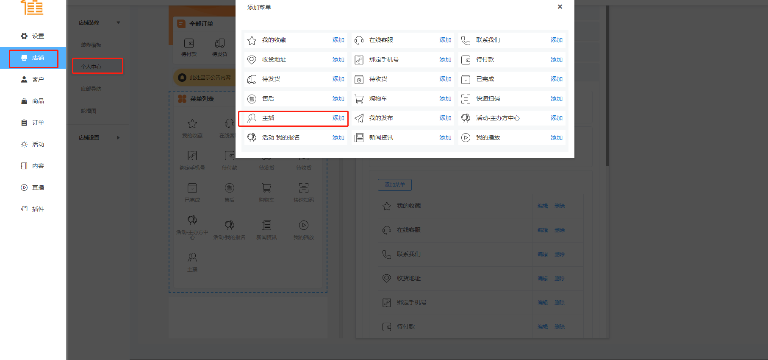Close the 添加菜单 dialog
Viewport: 768px width, 360px height.
(560, 7)
